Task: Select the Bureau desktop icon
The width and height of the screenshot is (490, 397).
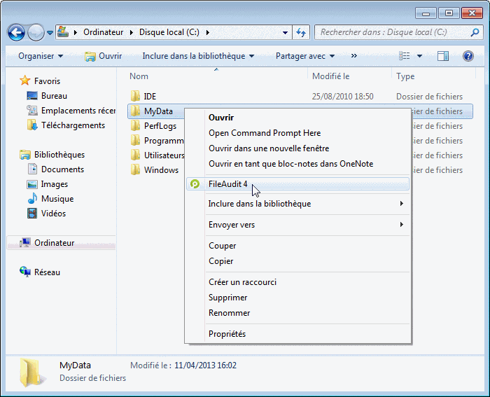Action: click(x=32, y=96)
